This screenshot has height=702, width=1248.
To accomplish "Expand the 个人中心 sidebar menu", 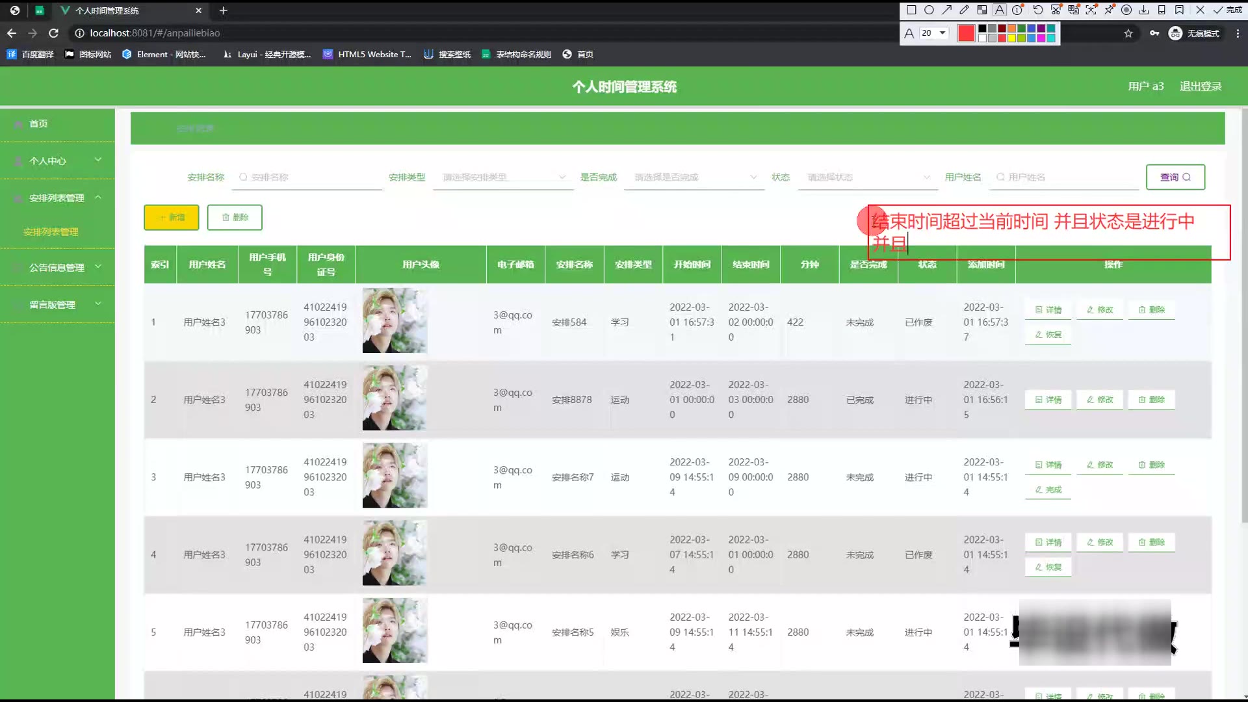I will (57, 161).
